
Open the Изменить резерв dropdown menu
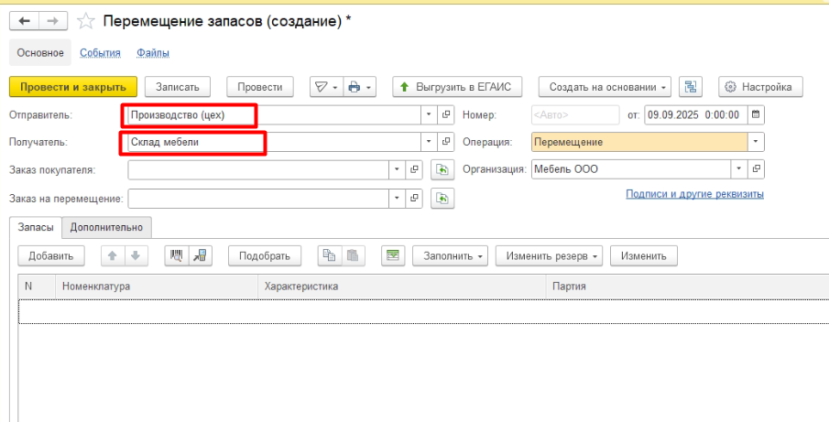pos(550,255)
